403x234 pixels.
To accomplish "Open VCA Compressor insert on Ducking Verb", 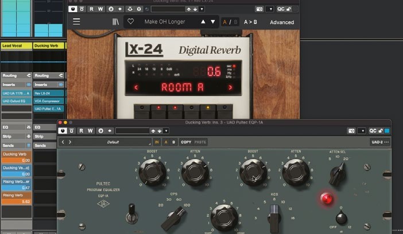I will click(49, 101).
